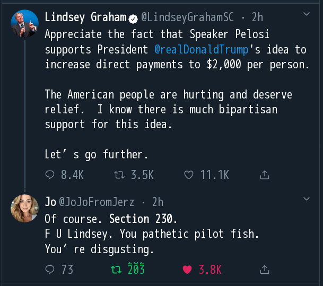The height and width of the screenshot is (286, 323).
Task: Undo the green retweet on Jo's reply
Action: pyautogui.click(x=115, y=270)
